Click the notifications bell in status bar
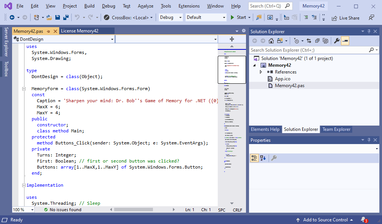Screen dimensions: 382x224 pyautogui.click(x=363, y=219)
